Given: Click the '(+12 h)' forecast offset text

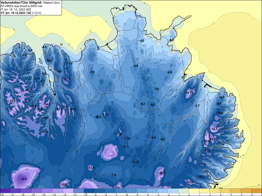Looking at the screenshot, I should 36,13.
